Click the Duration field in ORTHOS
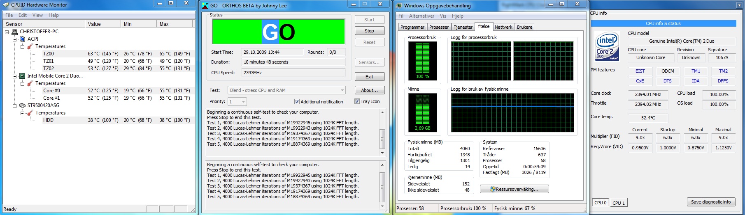This screenshot has height=215, width=745. tap(293, 62)
